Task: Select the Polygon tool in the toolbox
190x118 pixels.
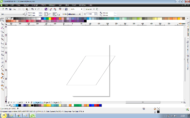Action: (2, 51)
